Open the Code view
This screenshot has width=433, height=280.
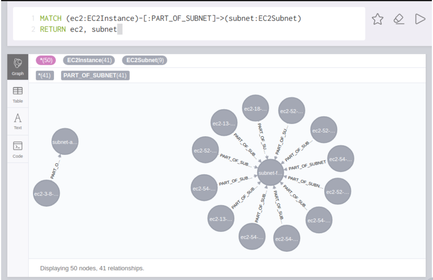(x=18, y=149)
